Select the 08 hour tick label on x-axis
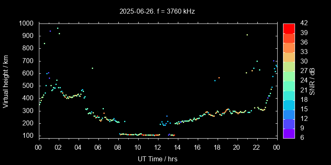Screen dimensions: 331x165 tap(118, 148)
